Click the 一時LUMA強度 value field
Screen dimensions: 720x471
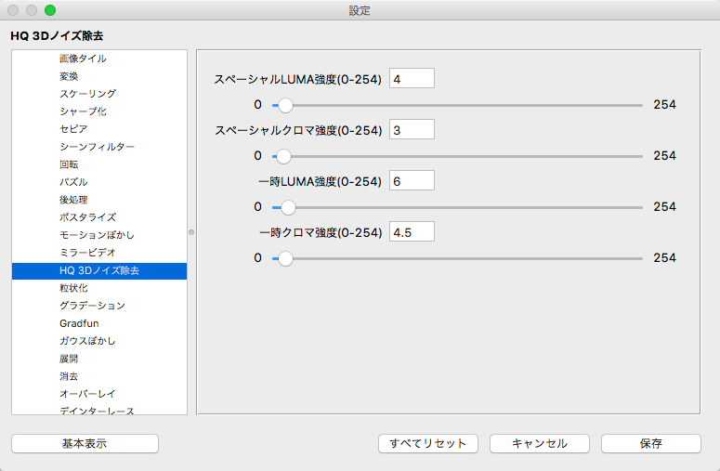click(412, 181)
